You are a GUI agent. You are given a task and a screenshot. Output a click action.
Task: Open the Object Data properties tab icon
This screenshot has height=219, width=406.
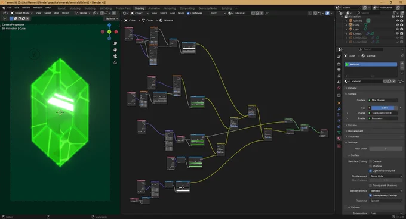tap(339, 132)
